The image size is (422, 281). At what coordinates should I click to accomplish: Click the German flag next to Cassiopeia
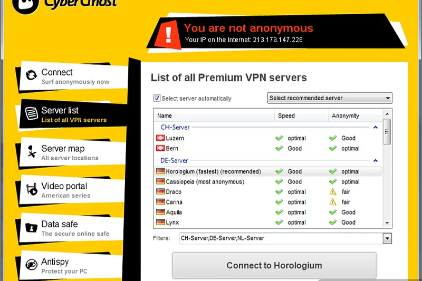pyautogui.click(x=160, y=181)
